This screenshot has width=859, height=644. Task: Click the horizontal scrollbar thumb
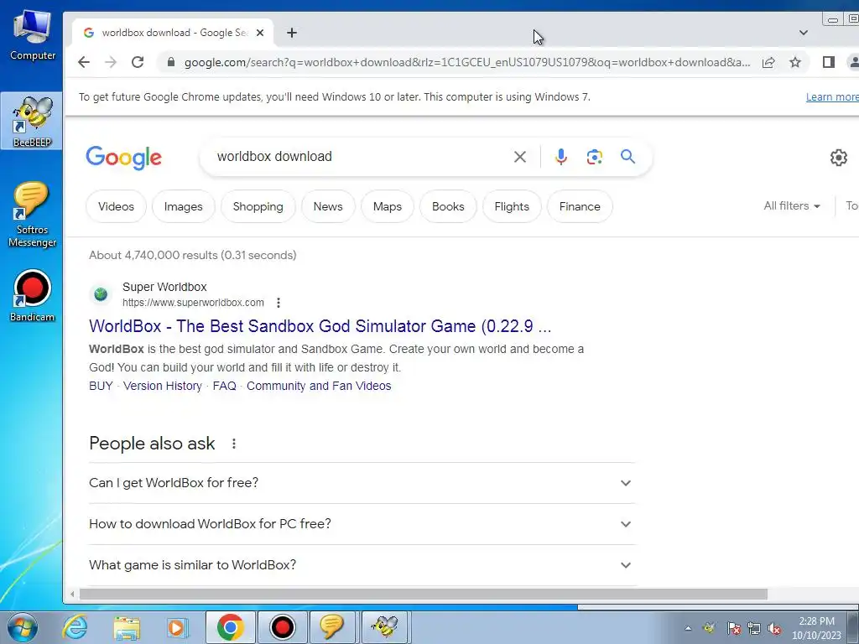(424, 595)
